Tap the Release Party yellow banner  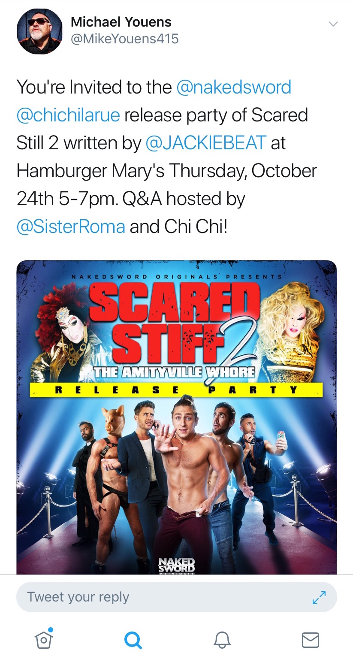176,390
